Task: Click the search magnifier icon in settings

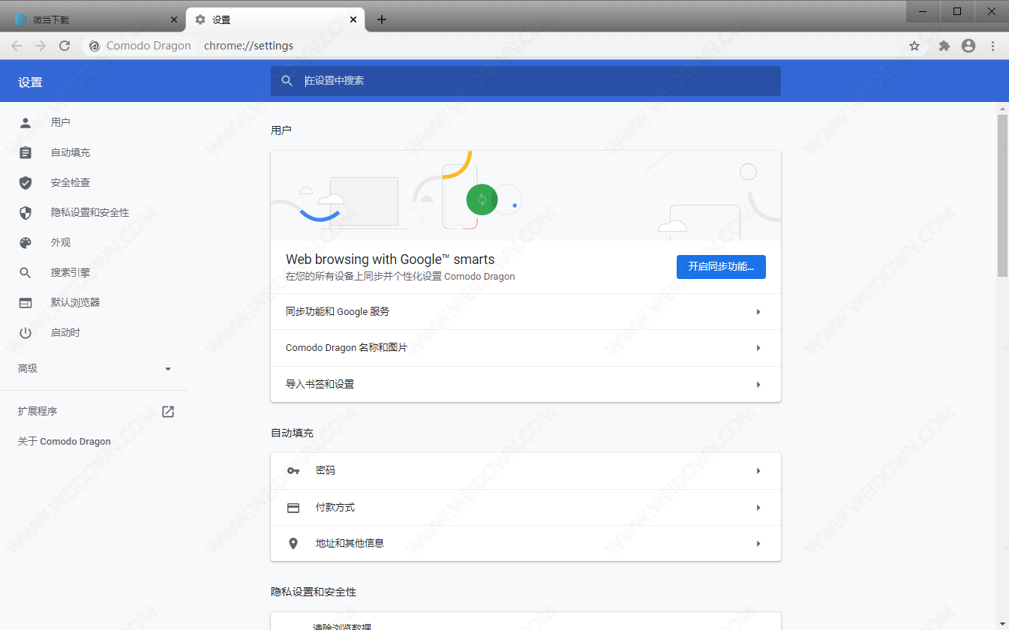Action: click(287, 81)
